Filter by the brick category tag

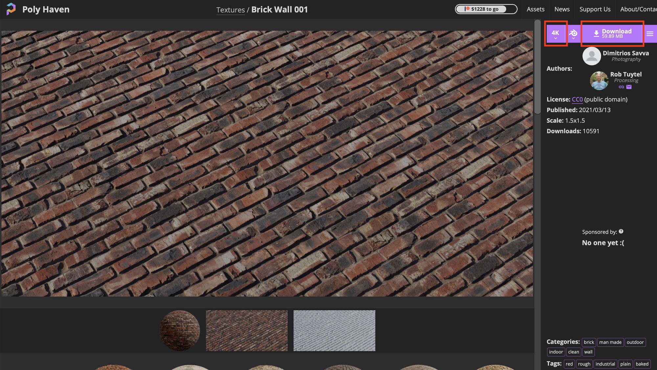click(589, 342)
